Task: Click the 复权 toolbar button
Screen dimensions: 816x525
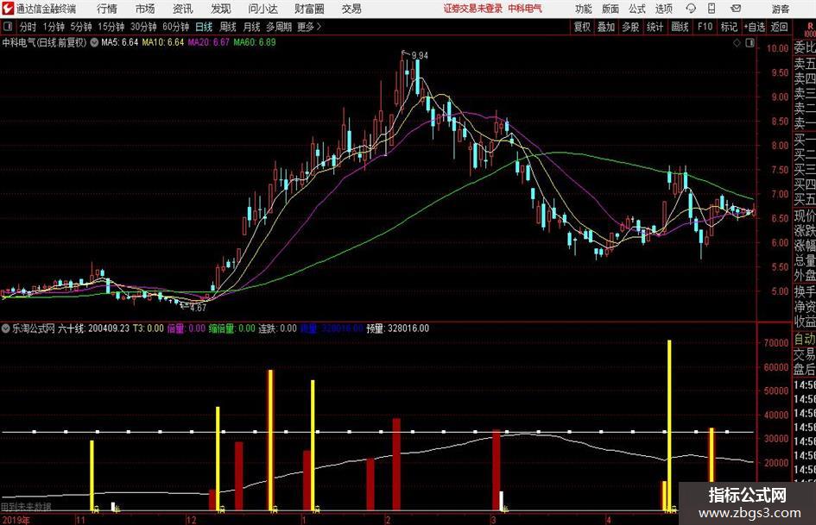Action: [x=581, y=27]
